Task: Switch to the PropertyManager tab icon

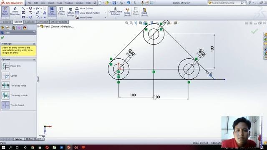Action: tap(8, 28)
